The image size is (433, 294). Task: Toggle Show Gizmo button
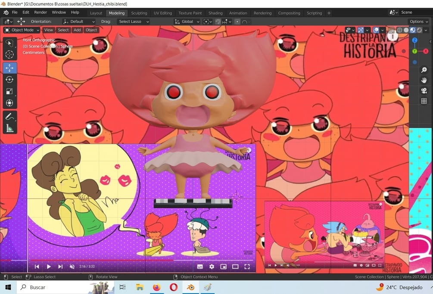click(x=360, y=30)
